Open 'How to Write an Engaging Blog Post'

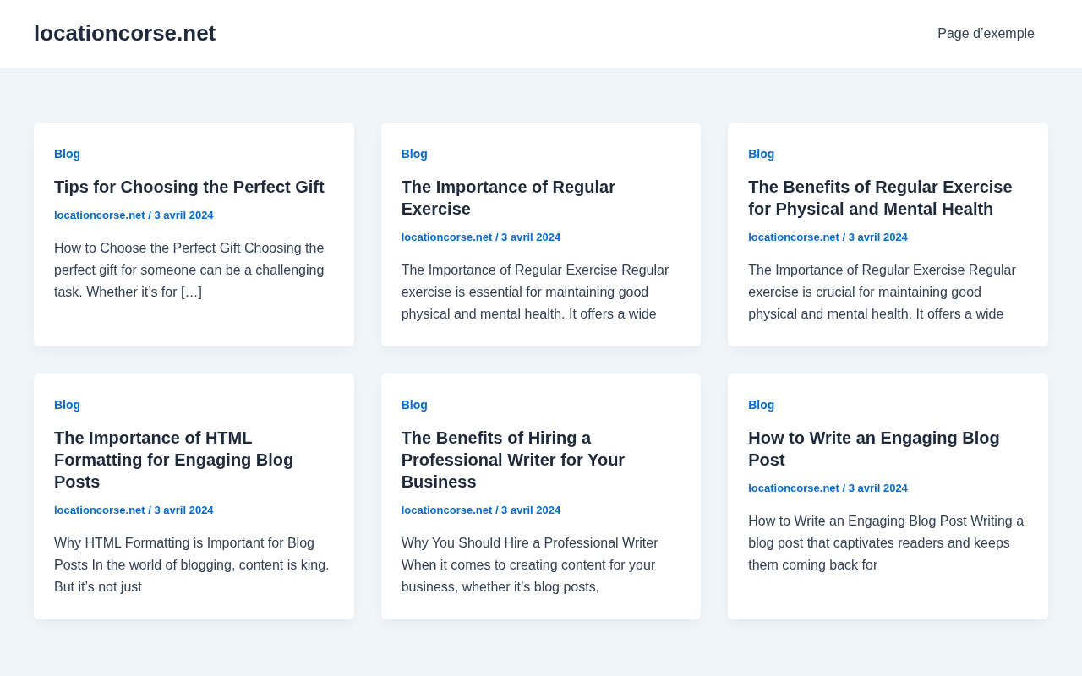coord(874,449)
